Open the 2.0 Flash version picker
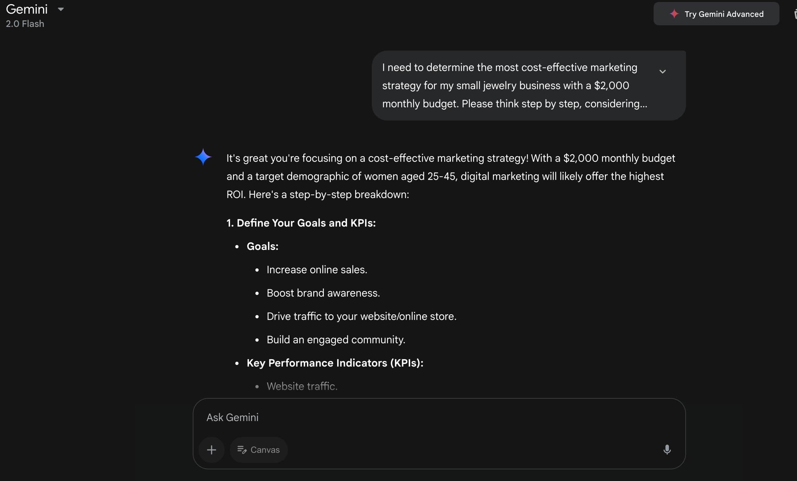Viewport: 797px width, 481px height. point(24,23)
